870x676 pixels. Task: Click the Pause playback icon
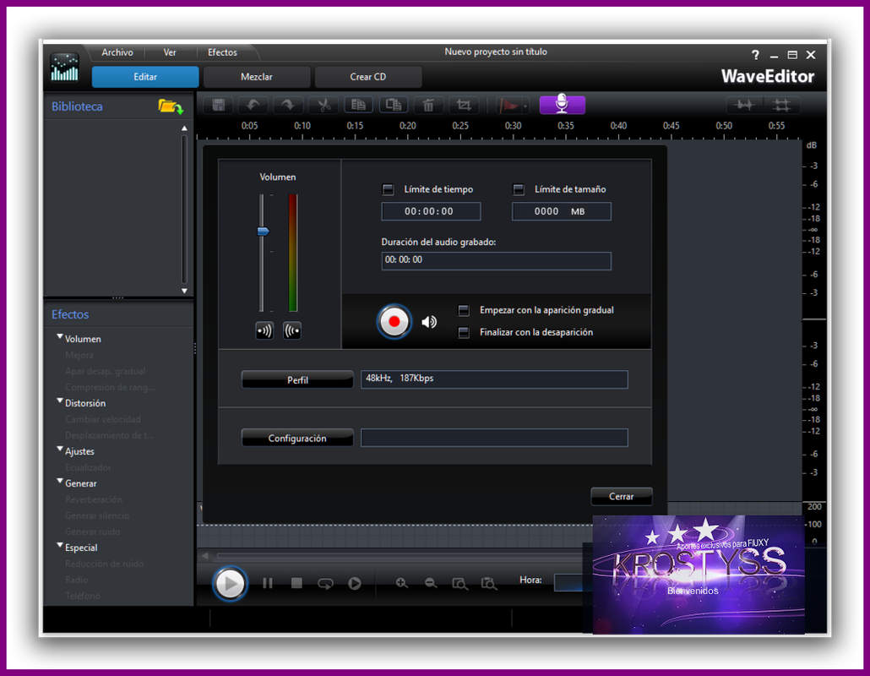pyautogui.click(x=268, y=583)
